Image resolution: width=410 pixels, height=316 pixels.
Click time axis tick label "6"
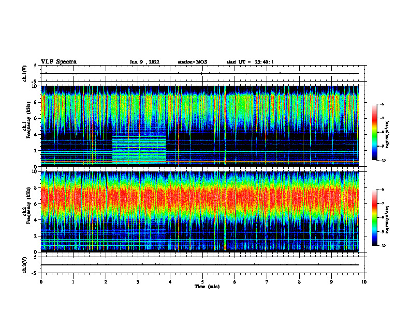(x=235, y=282)
